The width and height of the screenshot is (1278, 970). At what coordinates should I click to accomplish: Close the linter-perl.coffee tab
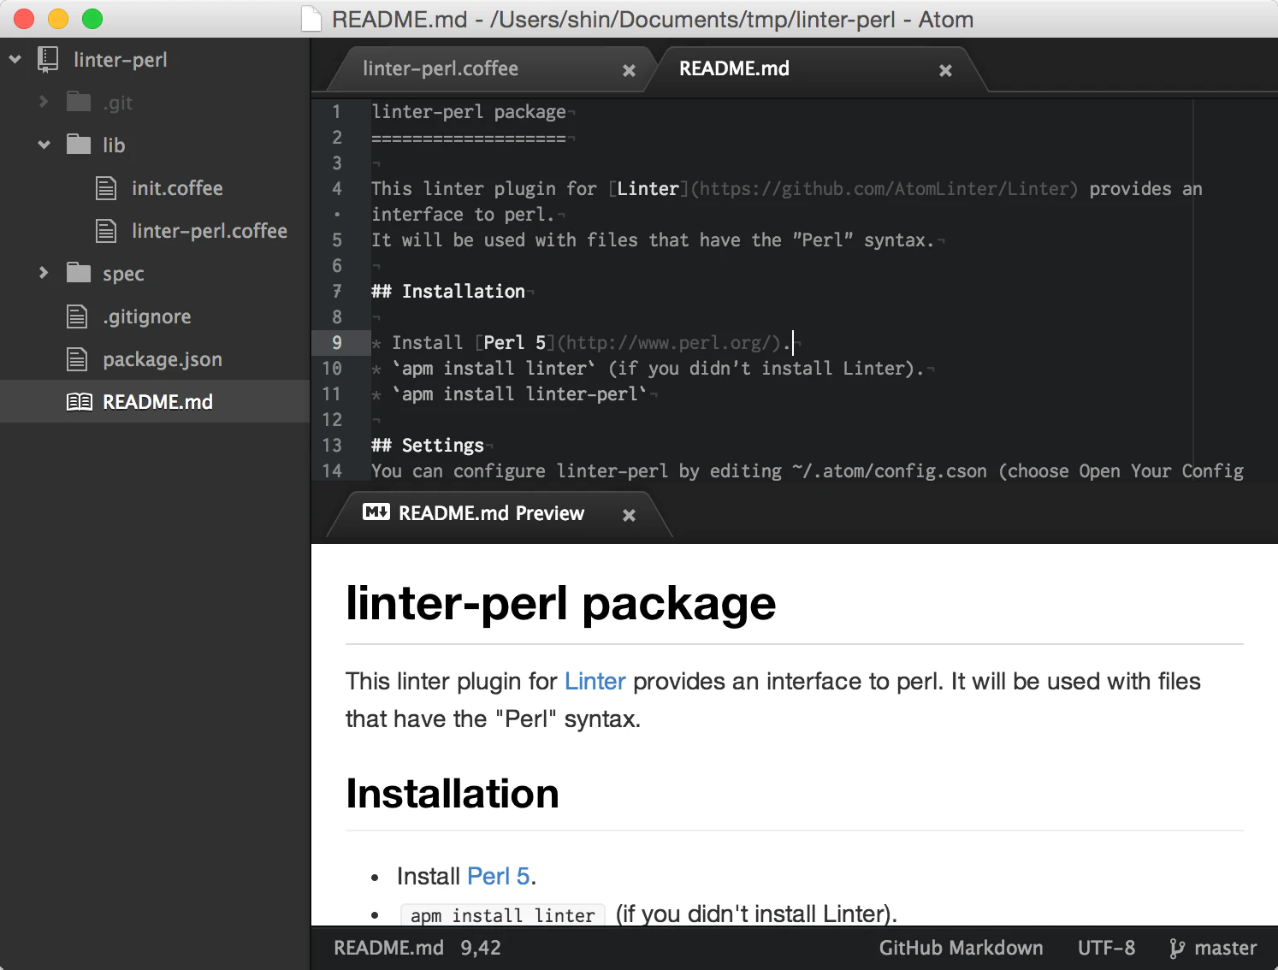point(629,70)
